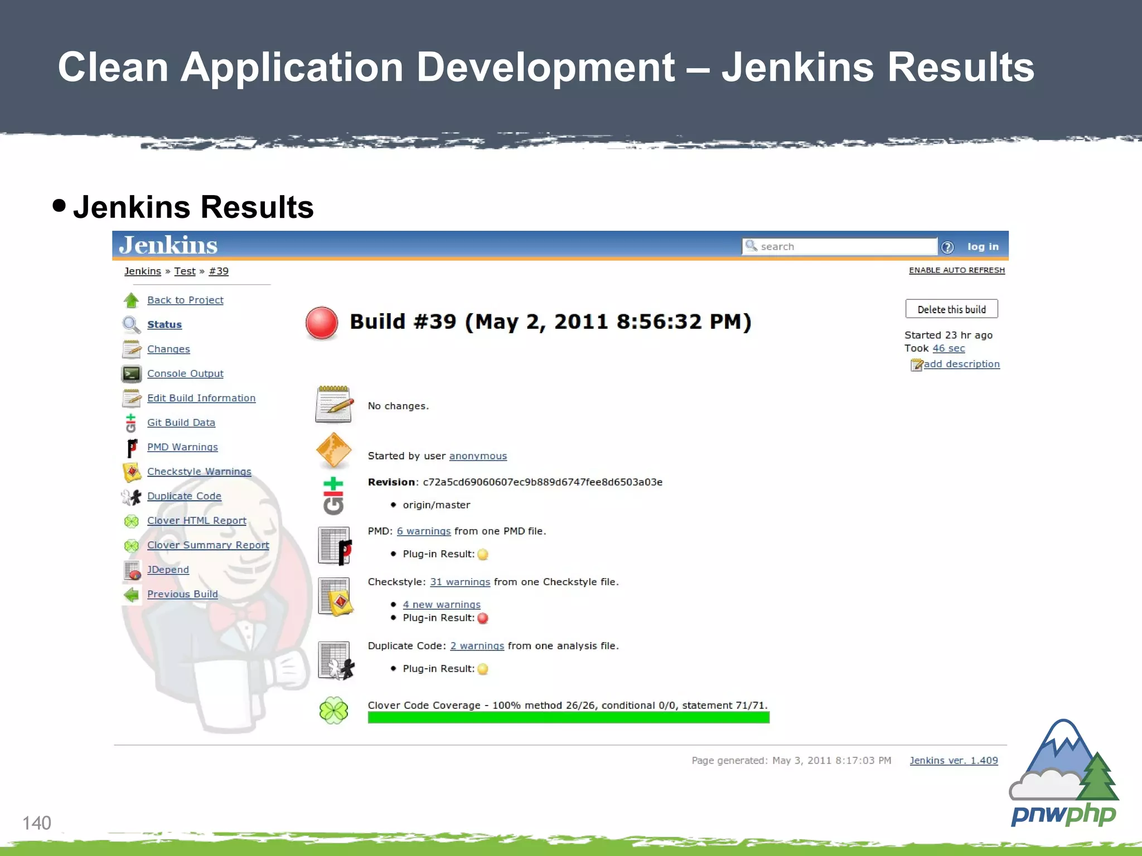The height and width of the screenshot is (856, 1142).
Task: Open Duplicate Code sidebar link
Action: (184, 496)
